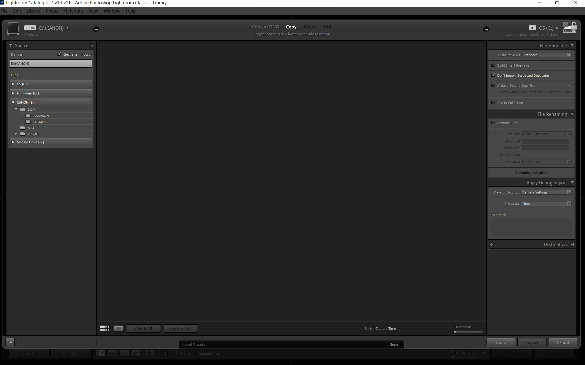Open the View menu
Screen dimensions: 585x365
pyautogui.click(x=93, y=11)
